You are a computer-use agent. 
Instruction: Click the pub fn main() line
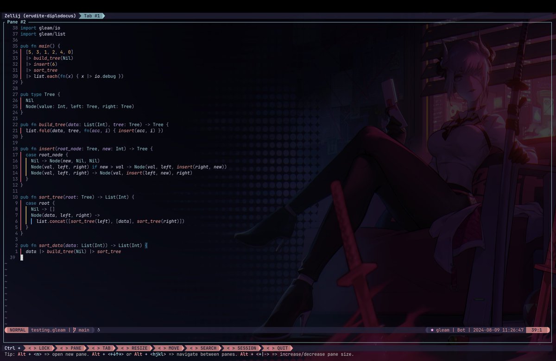(x=40, y=46)
